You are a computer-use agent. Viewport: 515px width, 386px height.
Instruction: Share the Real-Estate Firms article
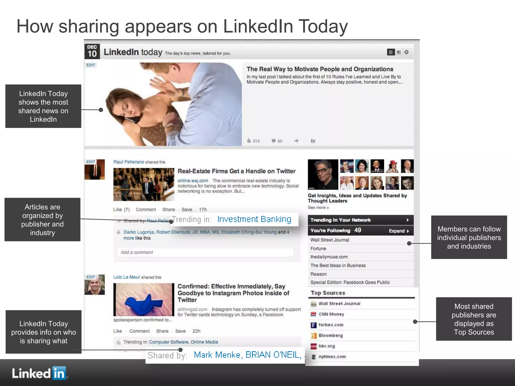pos(168,210)
